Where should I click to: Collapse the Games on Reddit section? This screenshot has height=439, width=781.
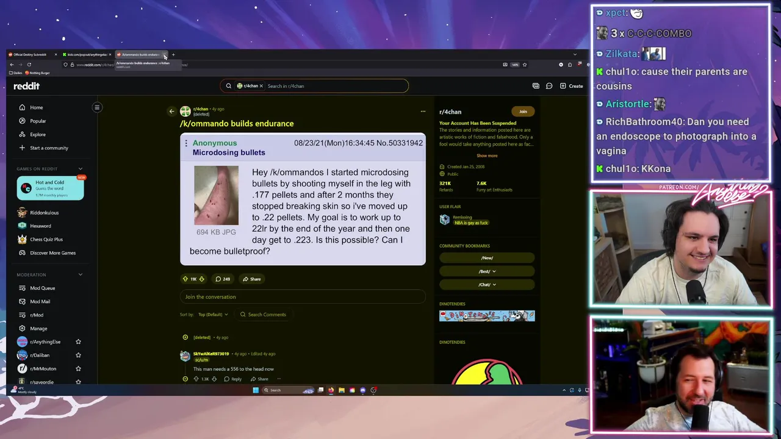[x=80, y=169]
